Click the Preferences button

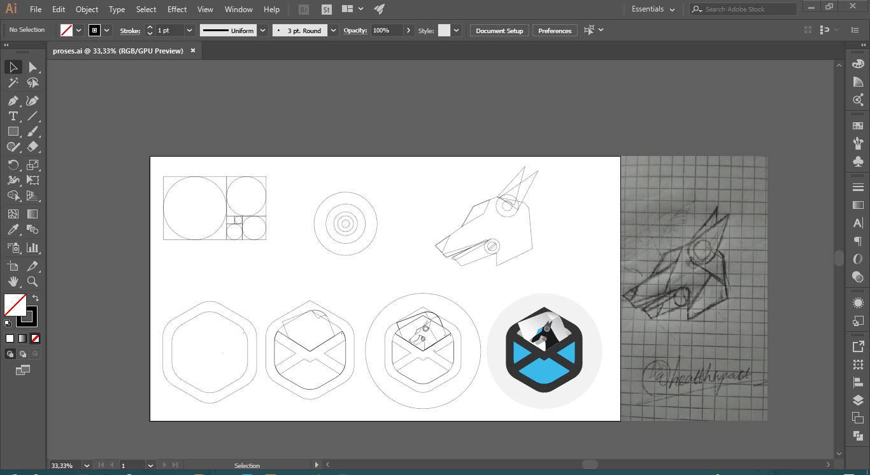554,31
